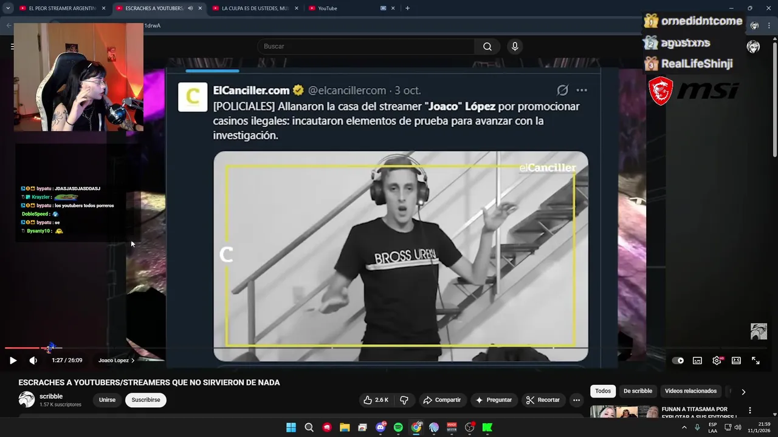Screen dimensions: 778x437
Task: Open the clock showing 21:59
Action: [759, 427]
